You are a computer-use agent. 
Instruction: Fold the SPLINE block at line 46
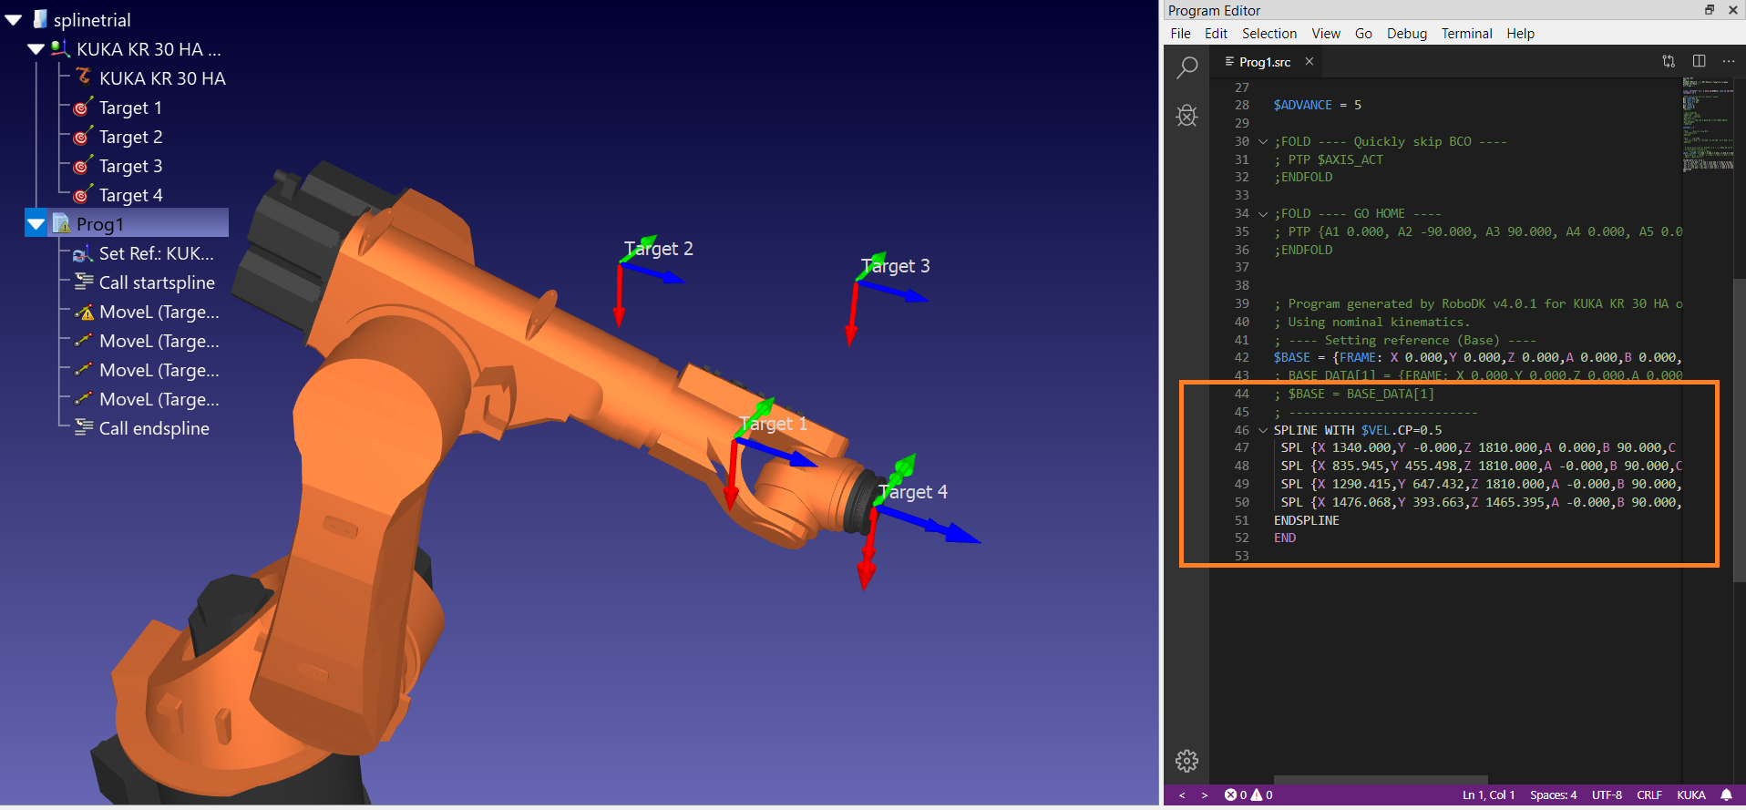(1263, 430)
